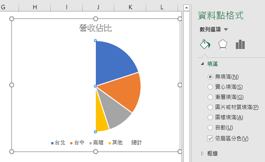Open the 數列選項 dropdown arrow

[226, 30]
